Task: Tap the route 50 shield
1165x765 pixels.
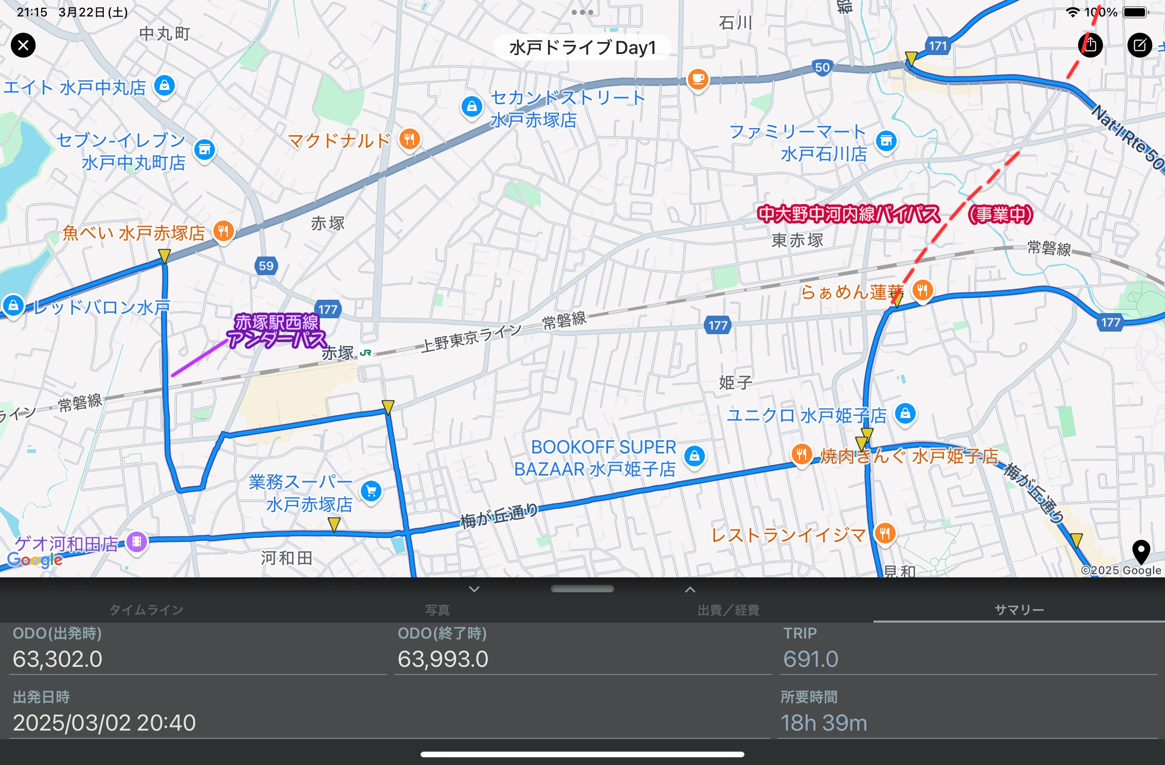Action: (822, 67)
